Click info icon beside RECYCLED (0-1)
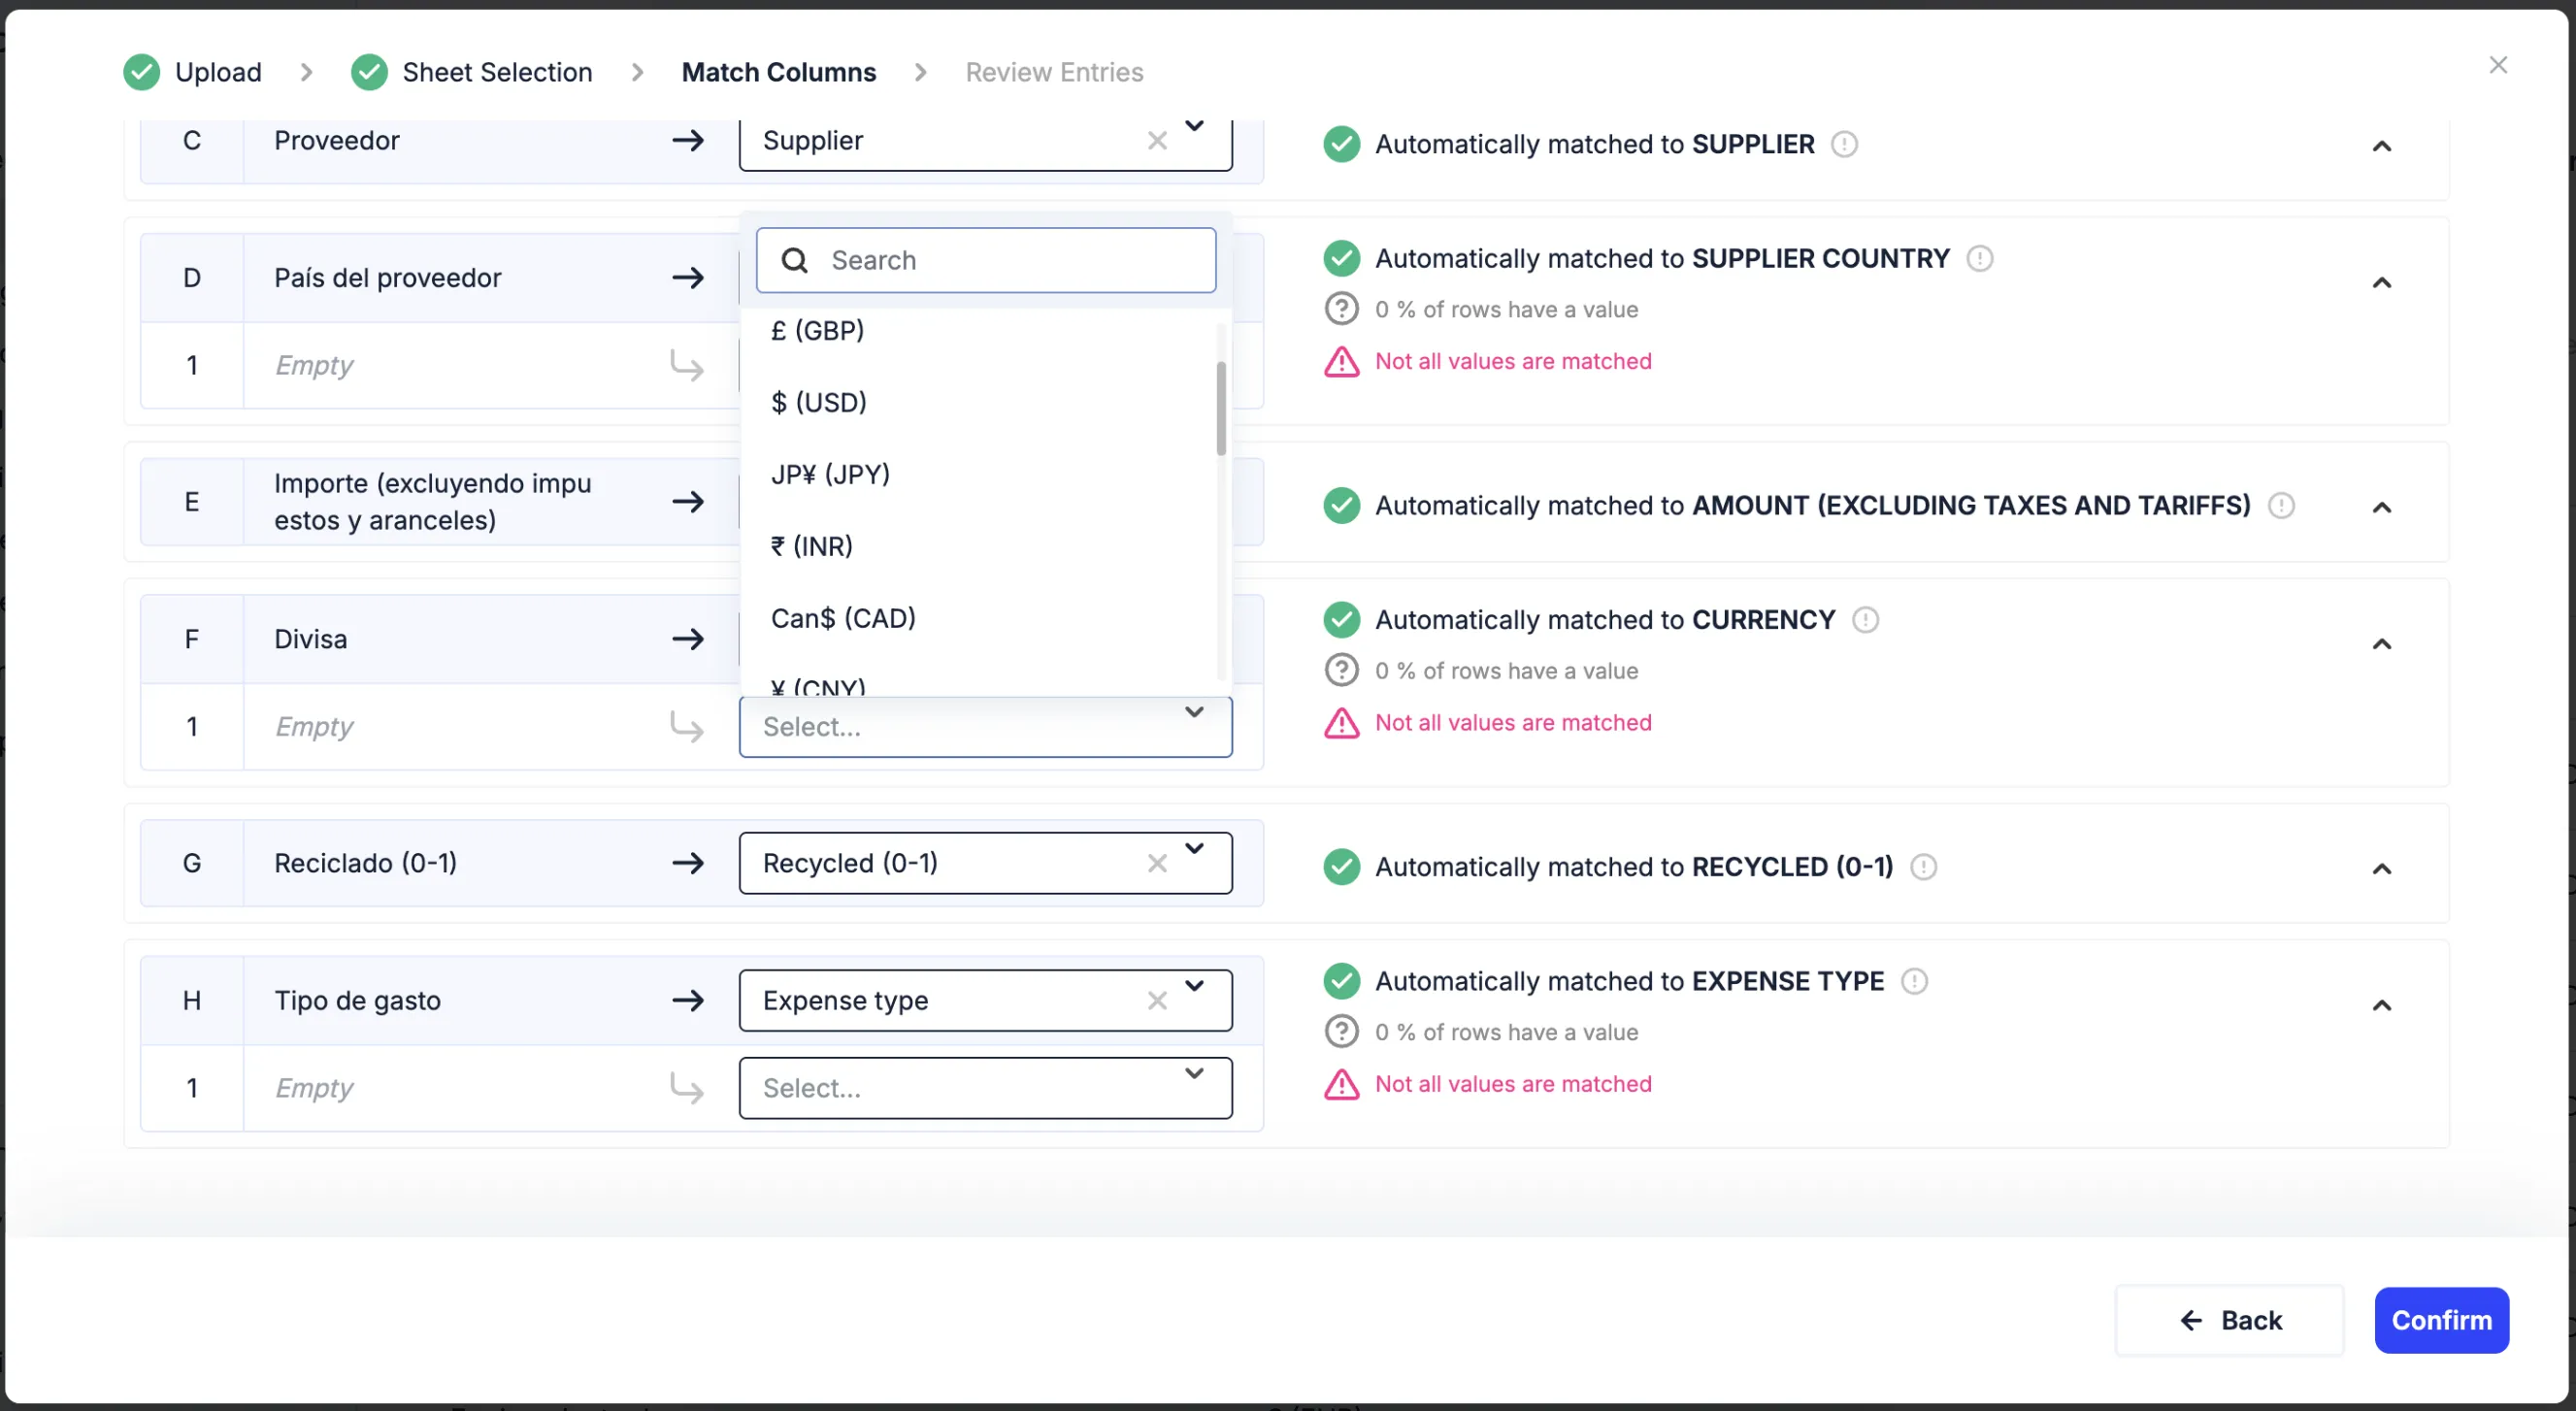This screenshot has width=2576, height=1411. point(1923,867)
